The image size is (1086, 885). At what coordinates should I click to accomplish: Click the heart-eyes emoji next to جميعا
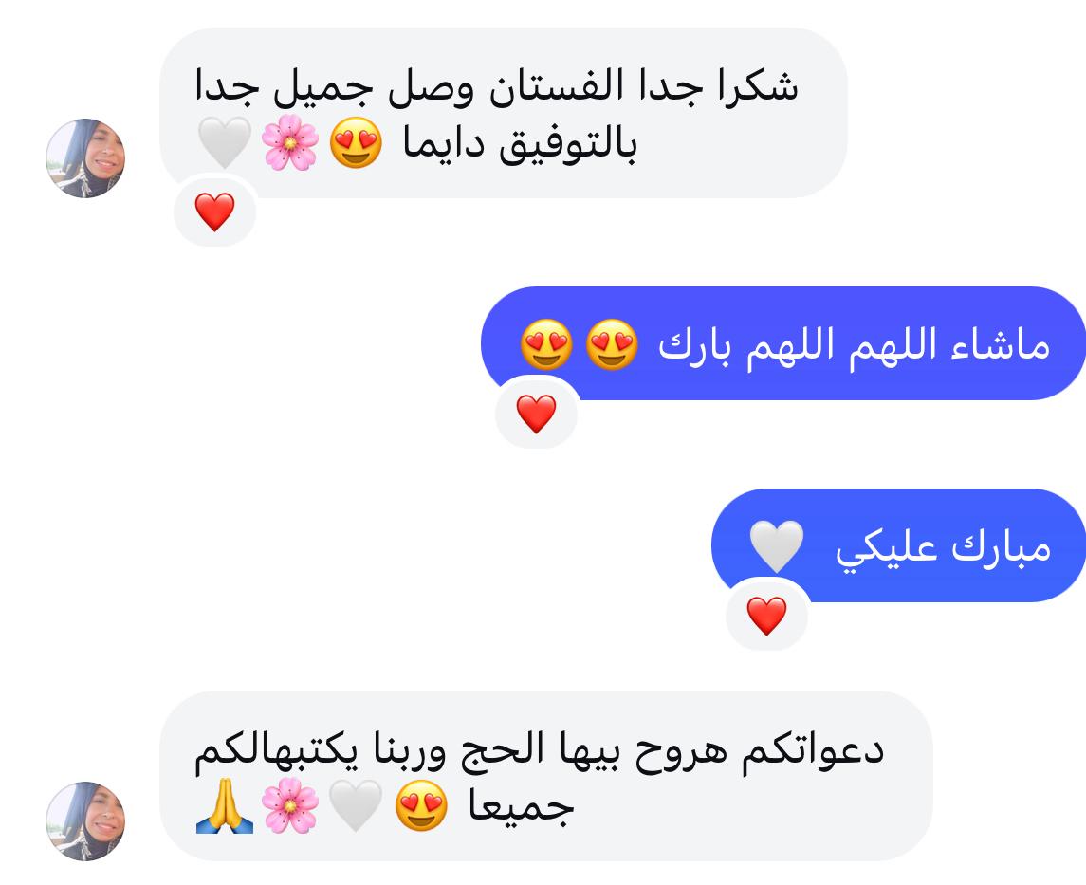click(421, 806)
